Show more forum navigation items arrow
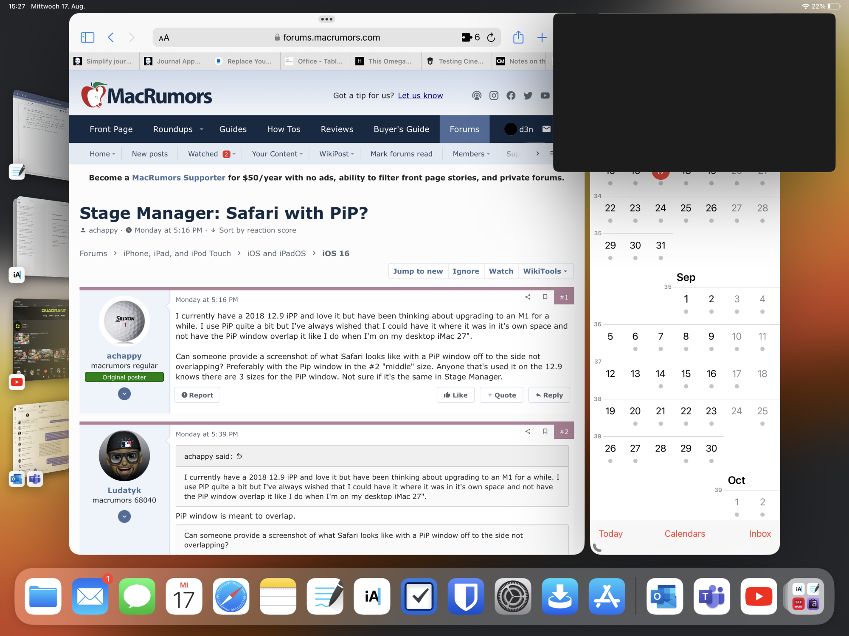This screenshot has width=849, height=636. pos(538,153)
